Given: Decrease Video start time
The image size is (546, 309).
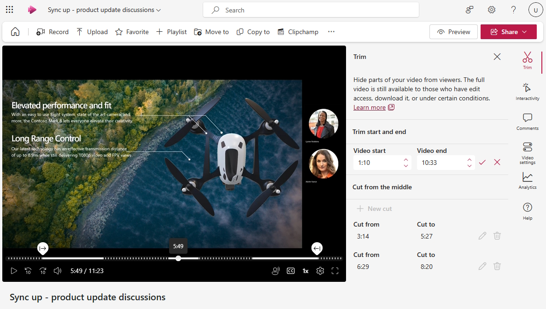Looking at the screenshot, I should pos(405,166).
